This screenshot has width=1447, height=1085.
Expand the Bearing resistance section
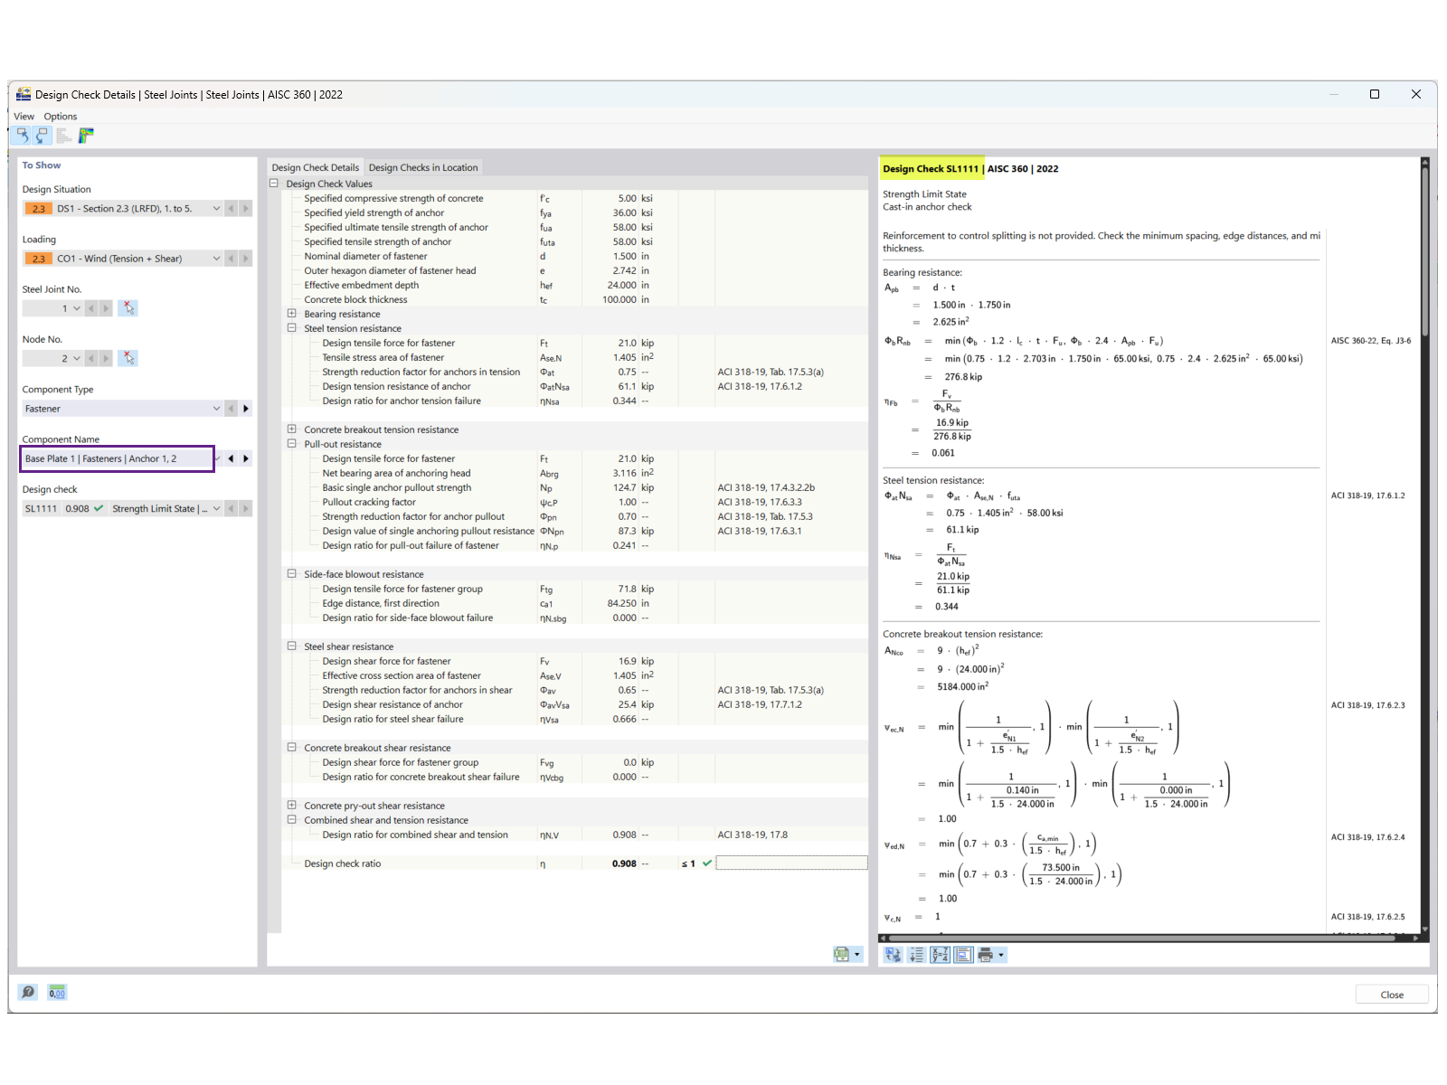pos(292,314)
